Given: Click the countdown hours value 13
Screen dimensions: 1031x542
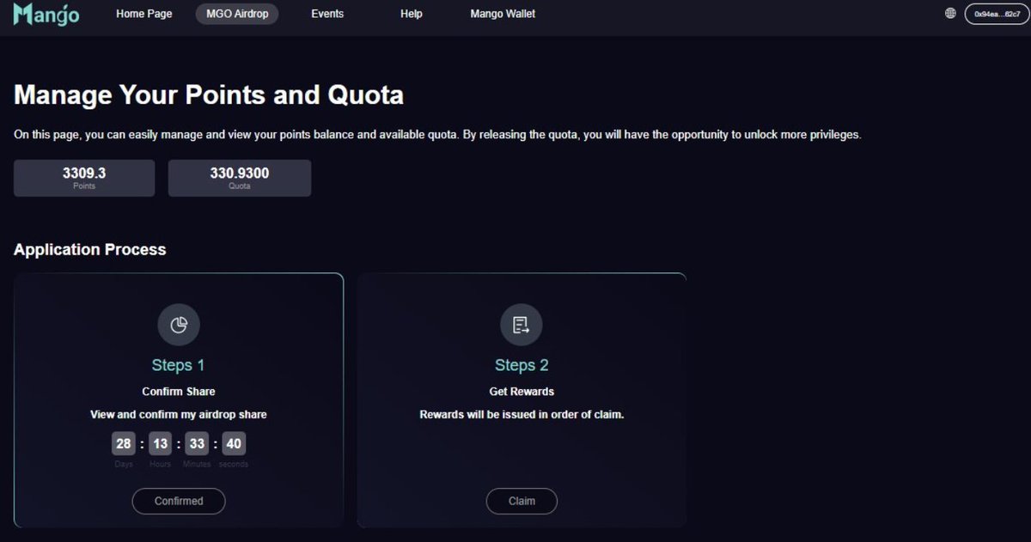Looking at the screenshot, I should pyautogui.click(x=161, y=444).
